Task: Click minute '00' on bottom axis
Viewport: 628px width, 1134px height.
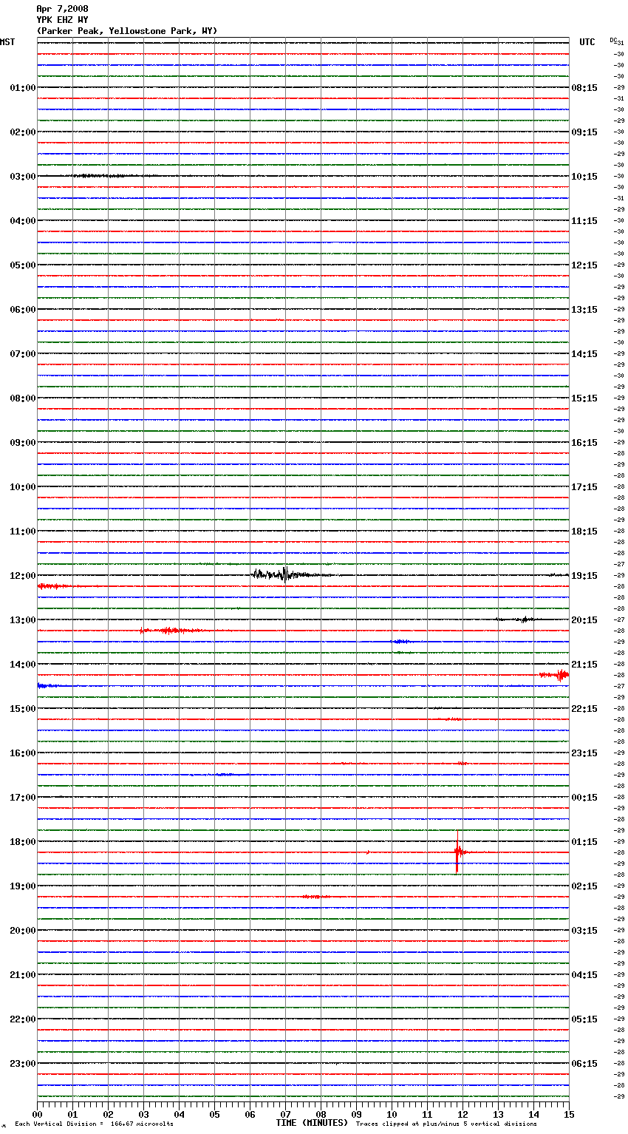Action: click(37, 1113)
